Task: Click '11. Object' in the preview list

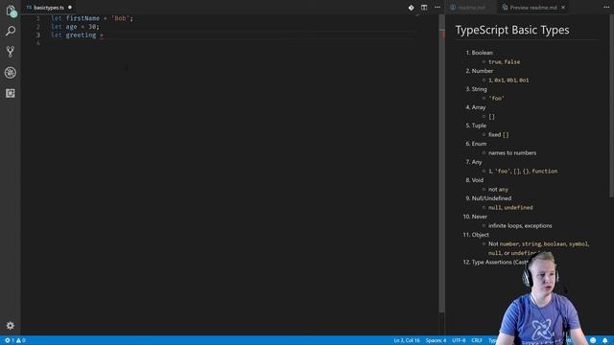Action: click(476, 235)
